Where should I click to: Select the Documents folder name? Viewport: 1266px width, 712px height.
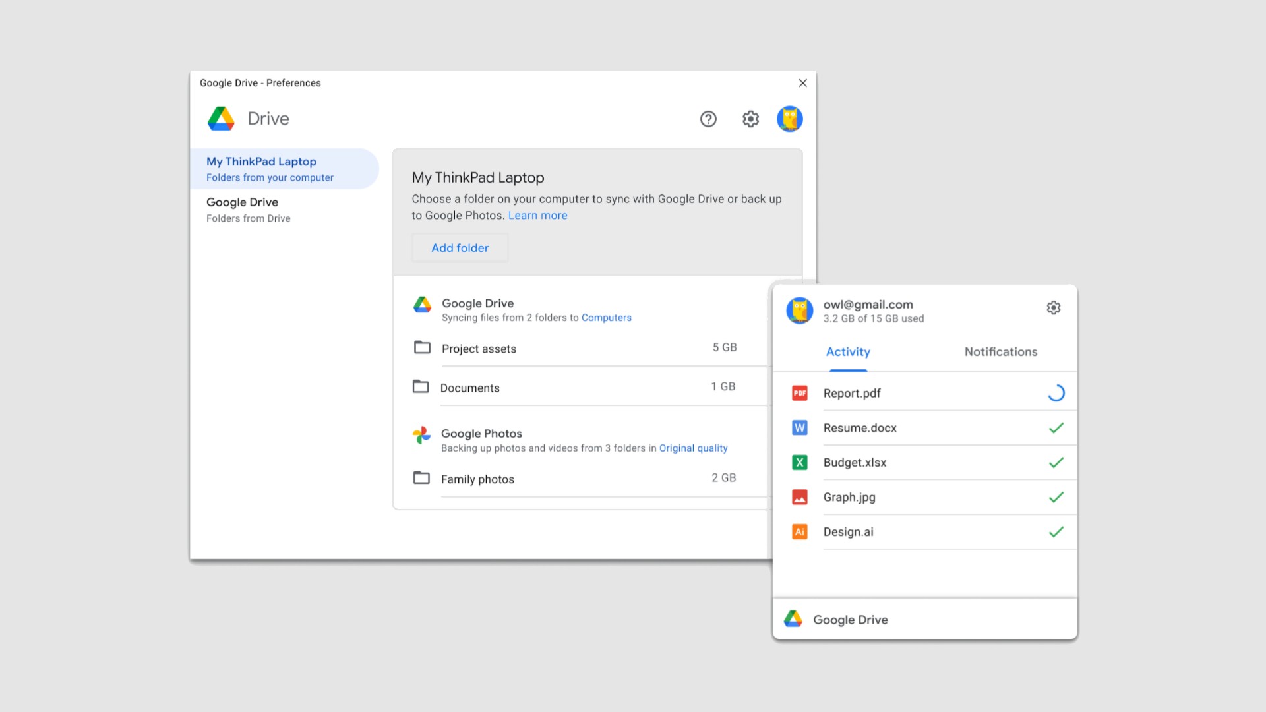pos(470,388)
